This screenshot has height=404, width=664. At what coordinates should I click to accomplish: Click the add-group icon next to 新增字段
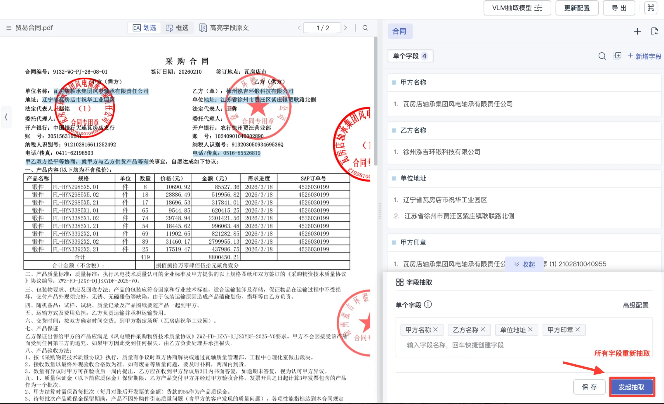pyautogui.click(x=617, y=56)
